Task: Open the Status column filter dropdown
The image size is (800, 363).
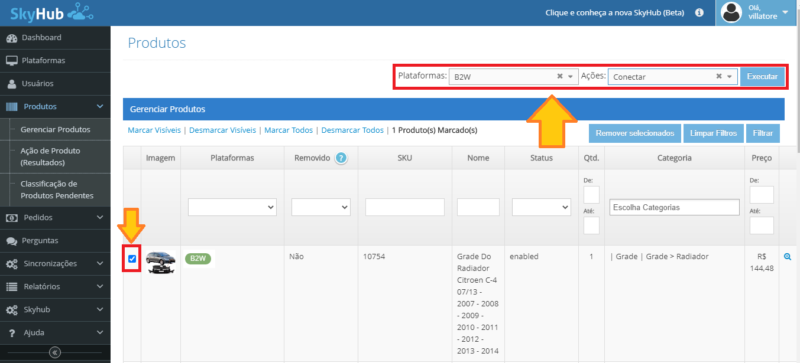Action: [x=541, y=207]
